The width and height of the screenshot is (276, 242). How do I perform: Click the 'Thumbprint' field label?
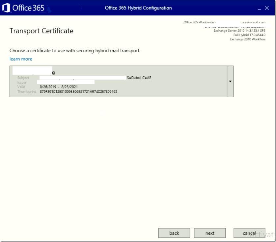27,91
